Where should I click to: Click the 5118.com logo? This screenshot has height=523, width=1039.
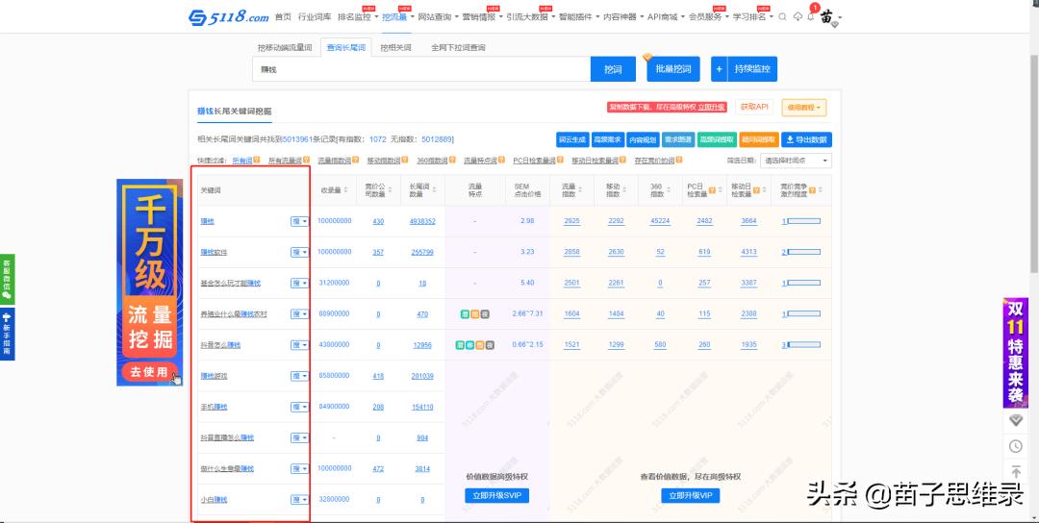pyautogui.click(x=229, y=17)
